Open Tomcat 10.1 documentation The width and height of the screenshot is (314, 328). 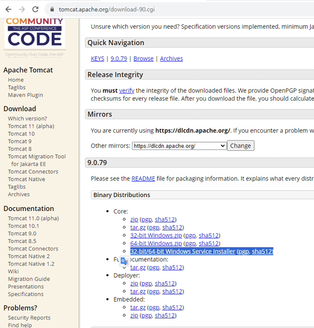(24, 226)
